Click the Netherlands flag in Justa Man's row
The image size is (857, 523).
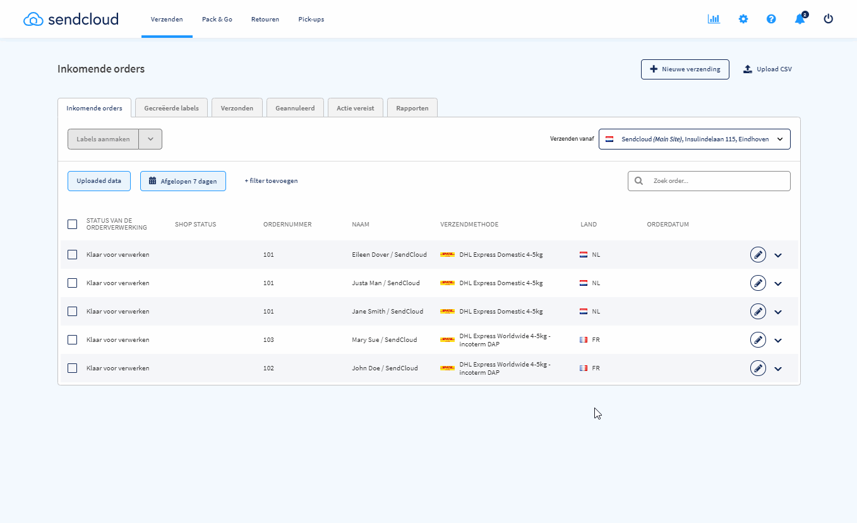click(584, 283)
